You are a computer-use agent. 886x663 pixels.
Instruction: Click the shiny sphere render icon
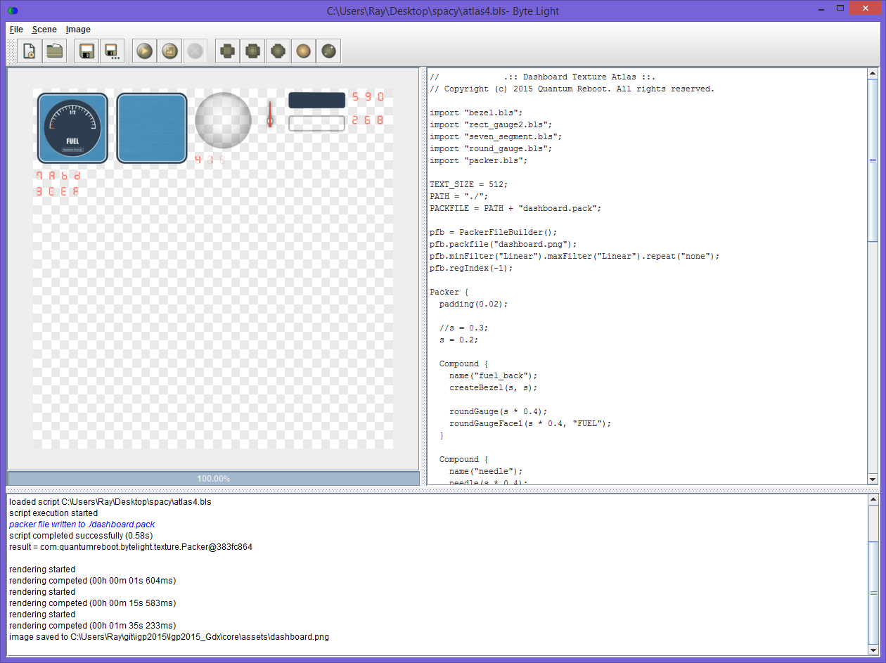[x=328, y=51]
